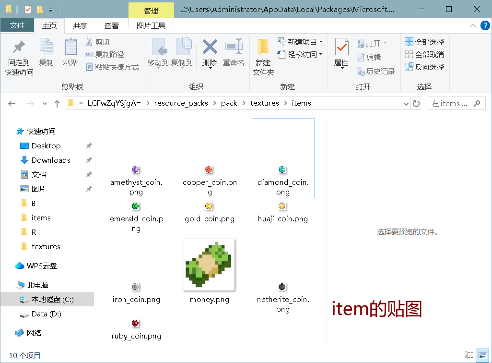Go up one folder level arrow
Image resolution: width=492 pixels, height=363 pixels.
coord(57,104)
